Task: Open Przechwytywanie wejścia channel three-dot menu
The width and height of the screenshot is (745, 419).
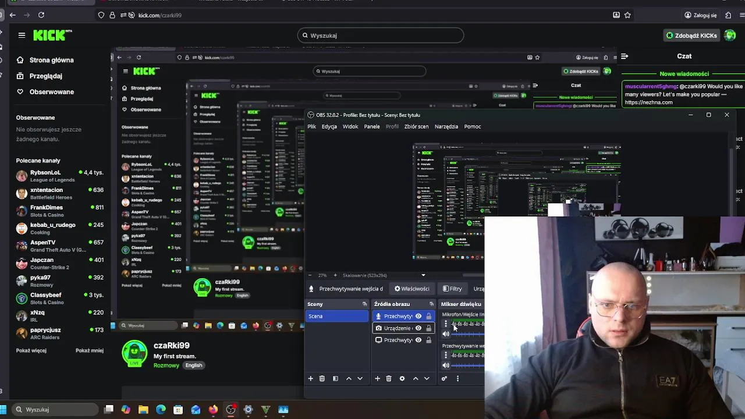Action: [x=446, y=356]
